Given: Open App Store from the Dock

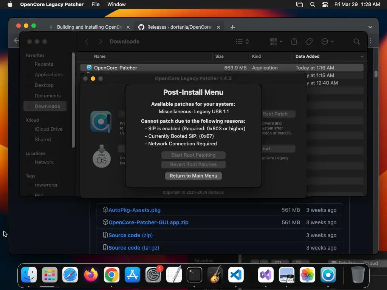Looking at the screenshot, I should (x=132, y=275).
